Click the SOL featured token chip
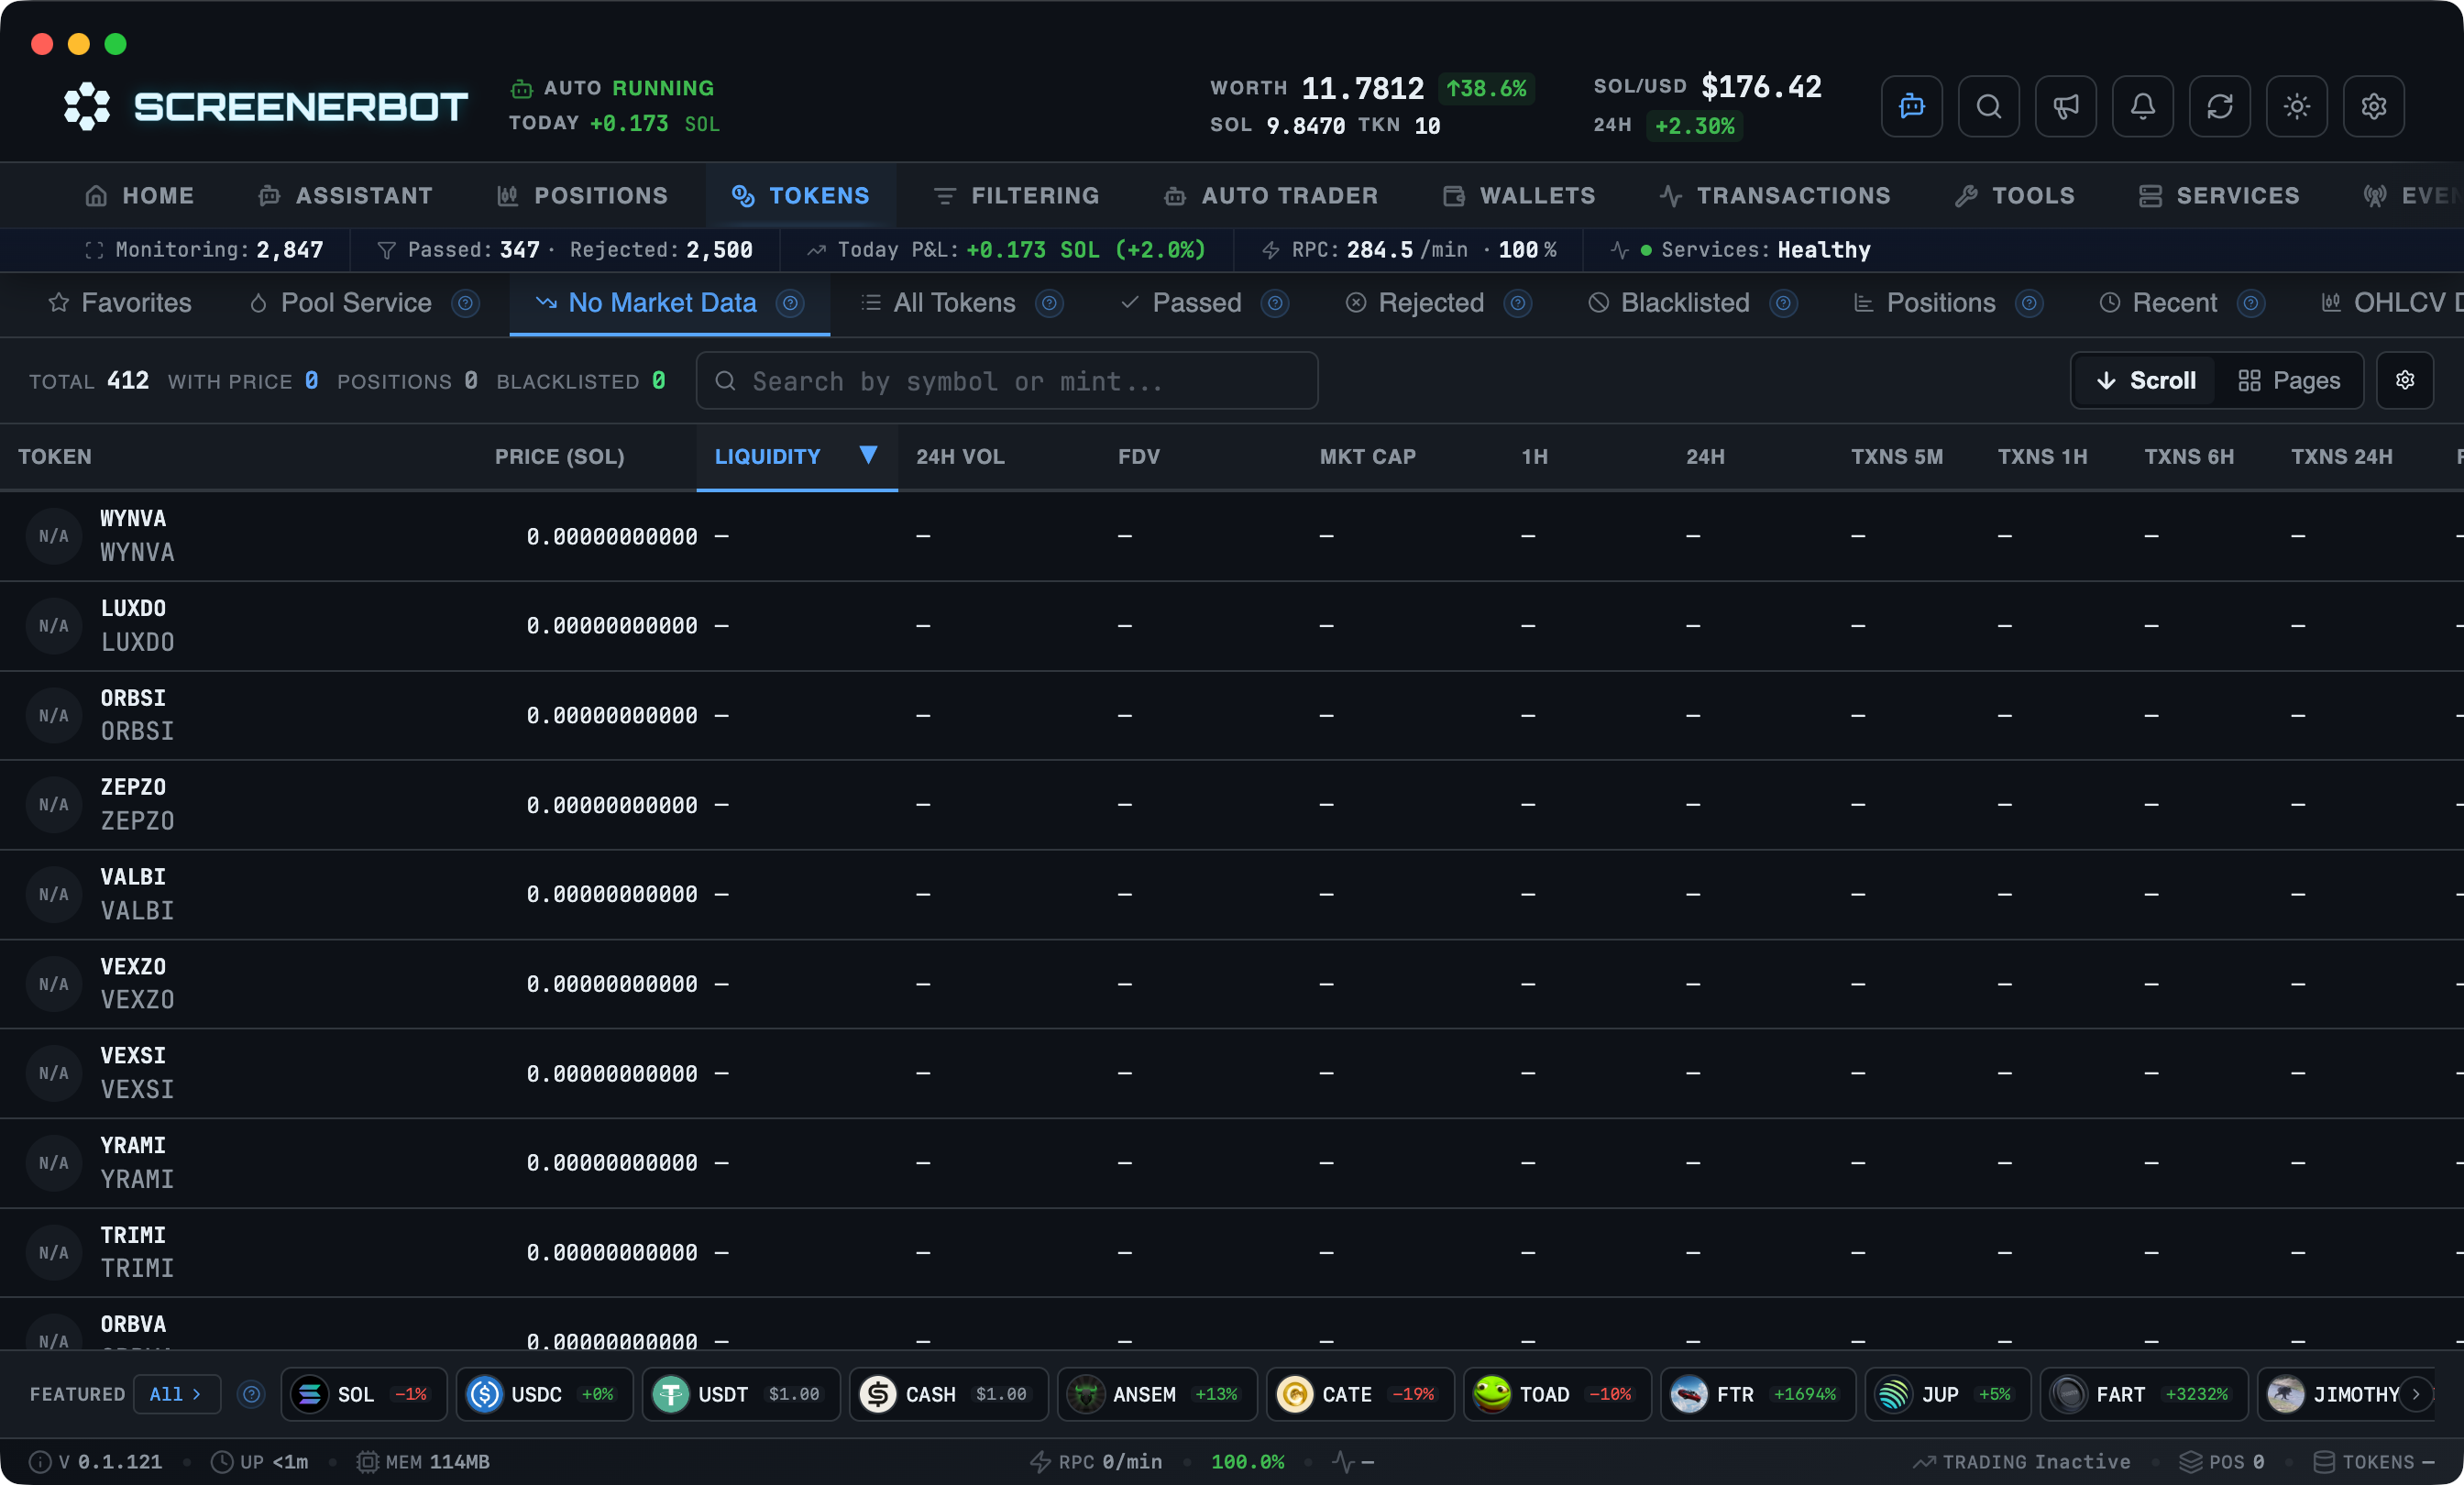 [364, 1394]
